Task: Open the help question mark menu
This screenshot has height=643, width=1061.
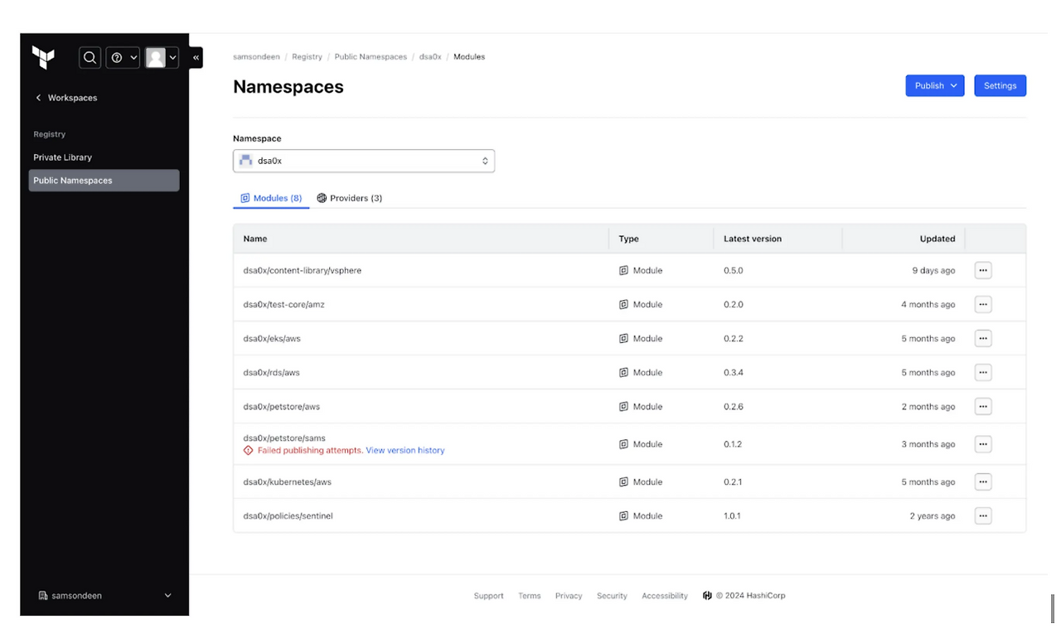Action: 122,57
